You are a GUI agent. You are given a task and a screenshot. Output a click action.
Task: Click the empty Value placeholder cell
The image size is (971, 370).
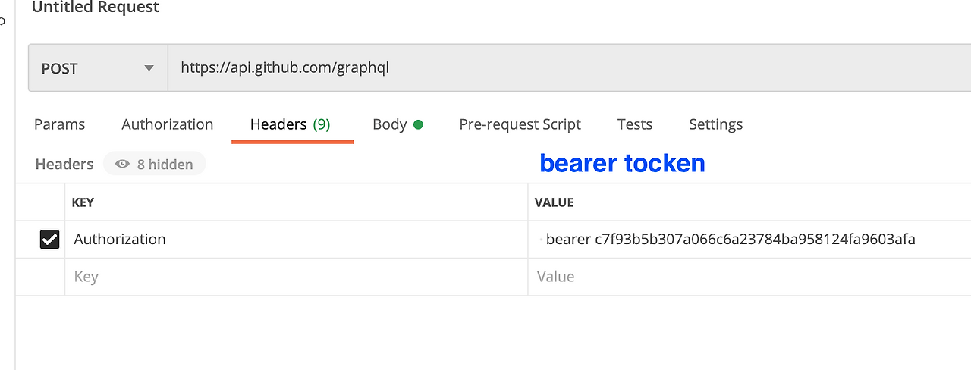point(749,277)
